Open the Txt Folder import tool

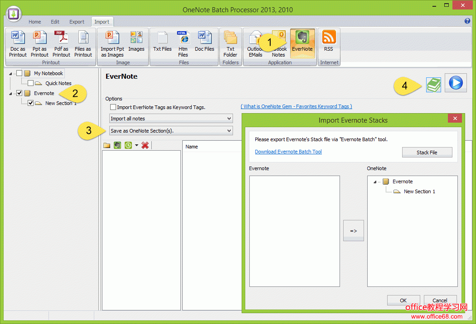(x=230, y=43)
